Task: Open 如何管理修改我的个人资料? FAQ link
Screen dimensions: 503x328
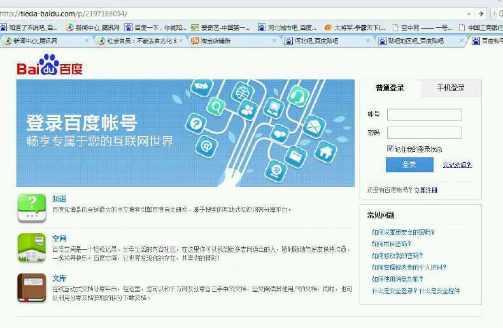Action: (409, 267)
